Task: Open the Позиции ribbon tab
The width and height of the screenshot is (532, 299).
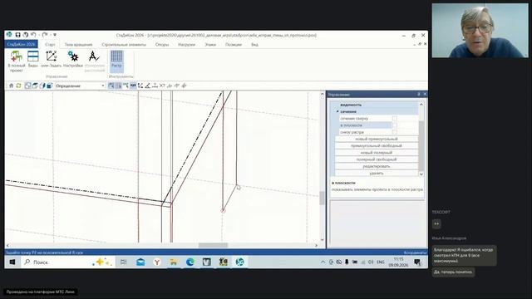Action: coord(234,44)
